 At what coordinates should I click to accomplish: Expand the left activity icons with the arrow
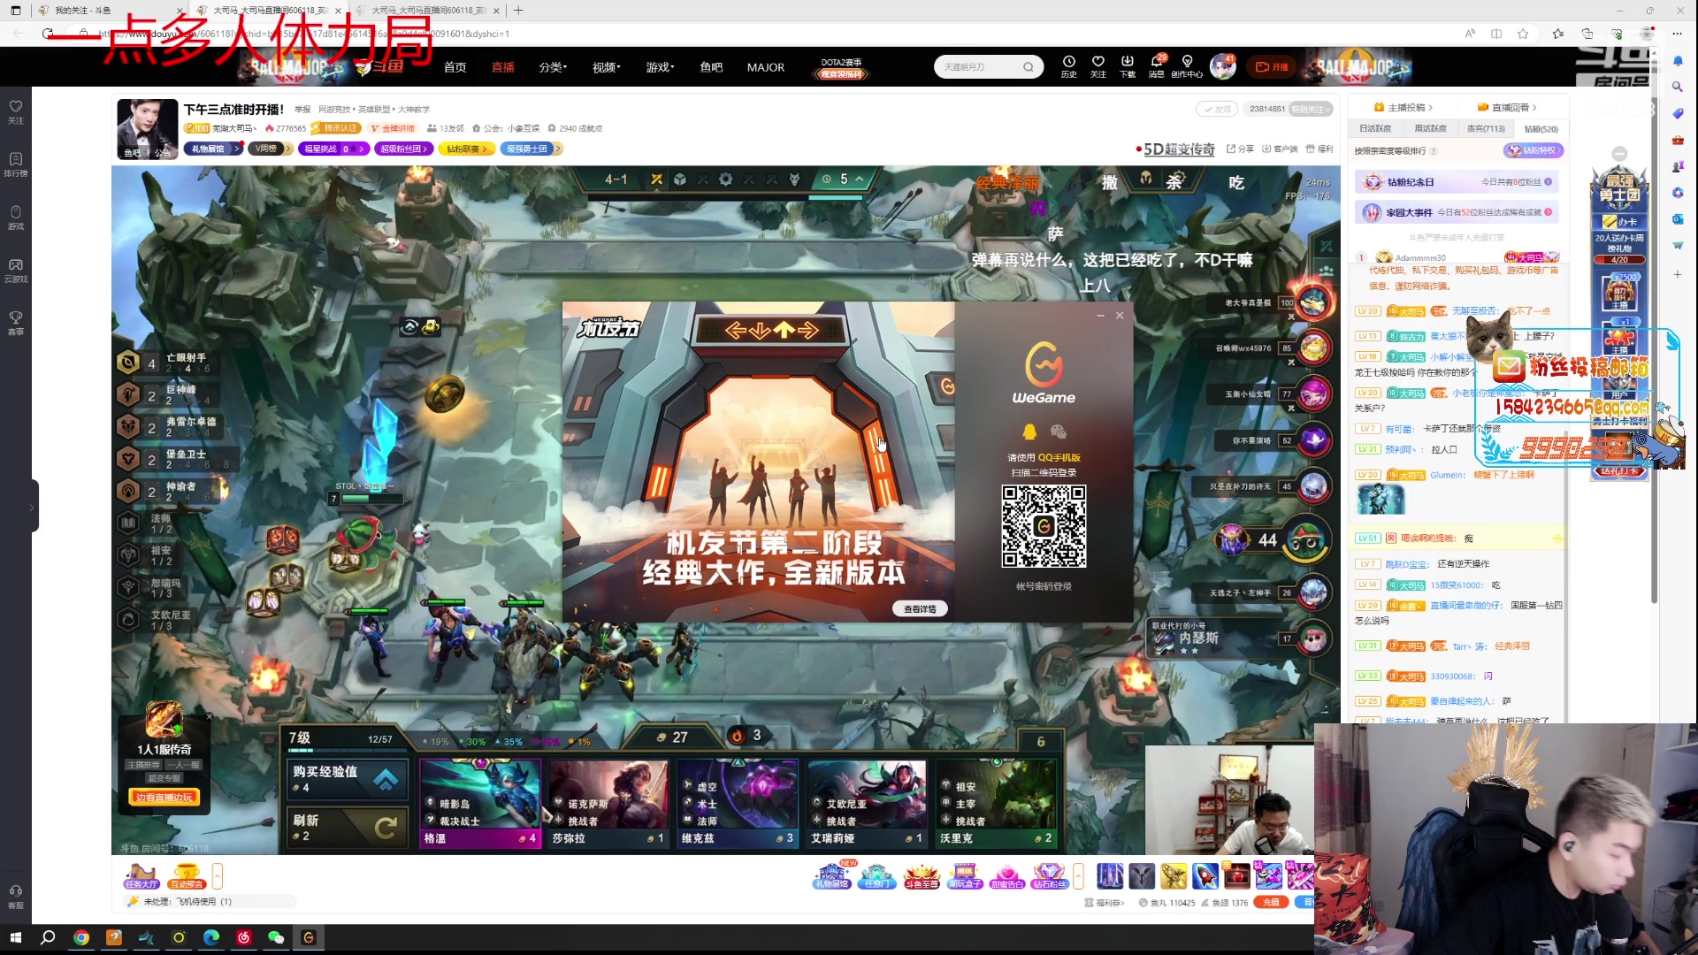click(218, 876)
